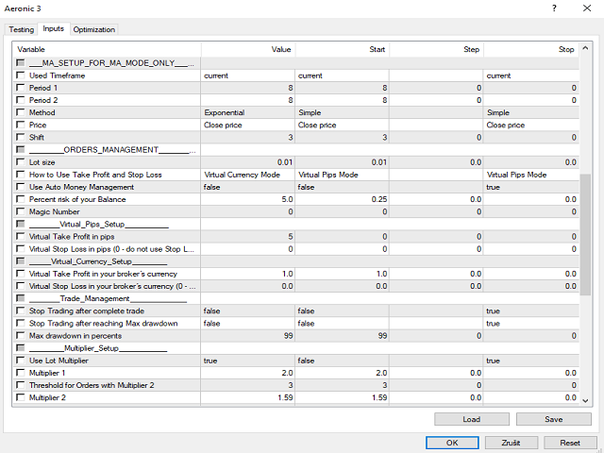Check the Multiplier 1 checkbox
Viewport: 604px width, 453px height.
(21, 373)
